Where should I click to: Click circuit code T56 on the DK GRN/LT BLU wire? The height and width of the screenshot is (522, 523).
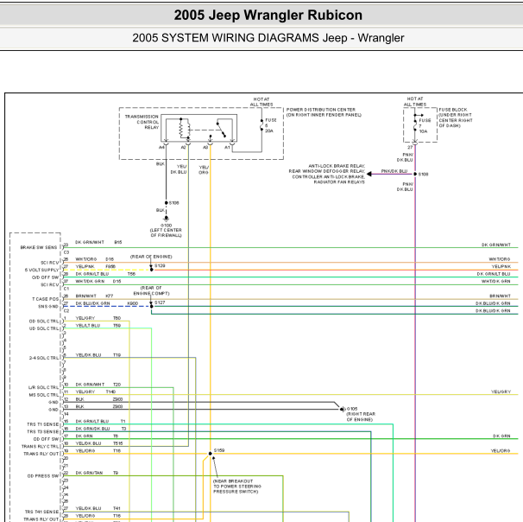tap(131, 274)
